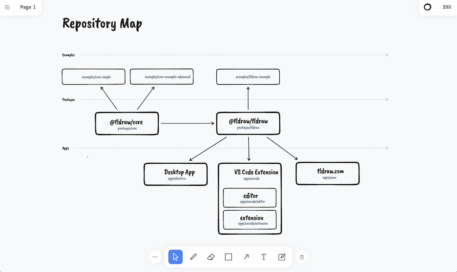Click the trash delete button
The width and height of the screenshot is (457, 272).
coord(302,257)
